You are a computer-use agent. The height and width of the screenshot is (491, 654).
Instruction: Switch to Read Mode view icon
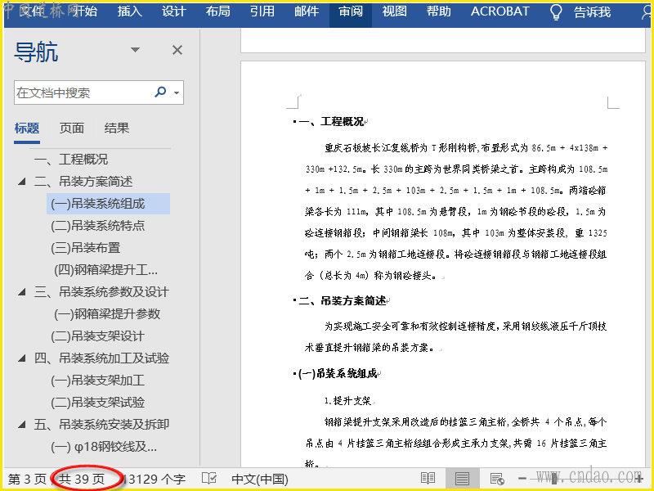428,479
